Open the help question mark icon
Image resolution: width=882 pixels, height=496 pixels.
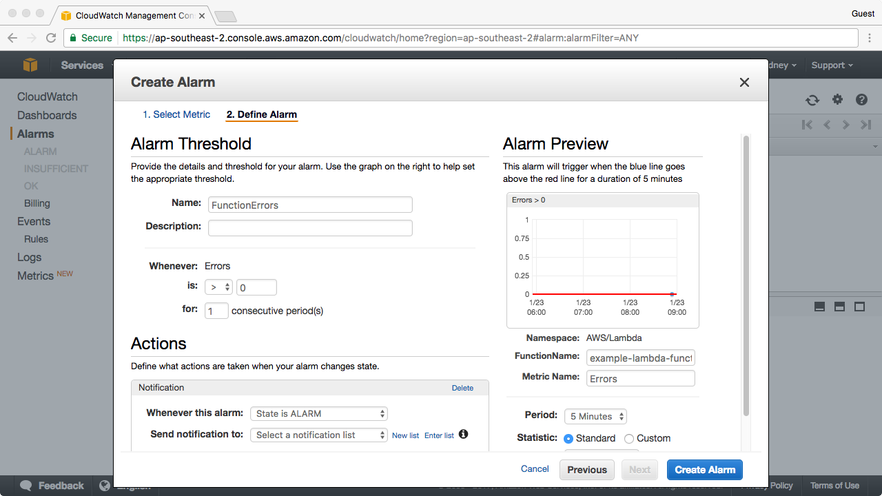[x=861, y=100]
